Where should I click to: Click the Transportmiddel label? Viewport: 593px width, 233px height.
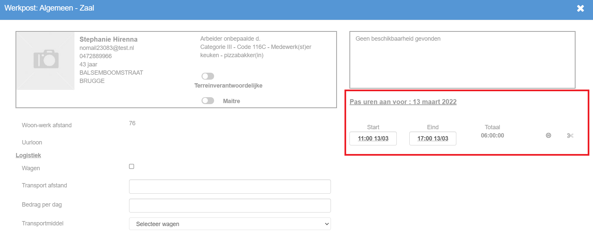[x=43, y=223]
